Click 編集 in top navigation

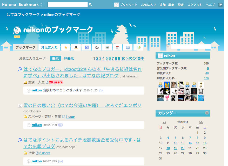(x=171, y=5)
